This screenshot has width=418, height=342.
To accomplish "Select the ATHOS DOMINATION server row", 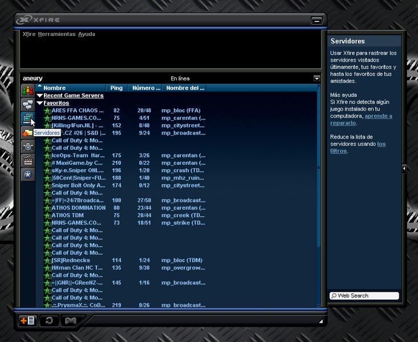I will (176, 208).
